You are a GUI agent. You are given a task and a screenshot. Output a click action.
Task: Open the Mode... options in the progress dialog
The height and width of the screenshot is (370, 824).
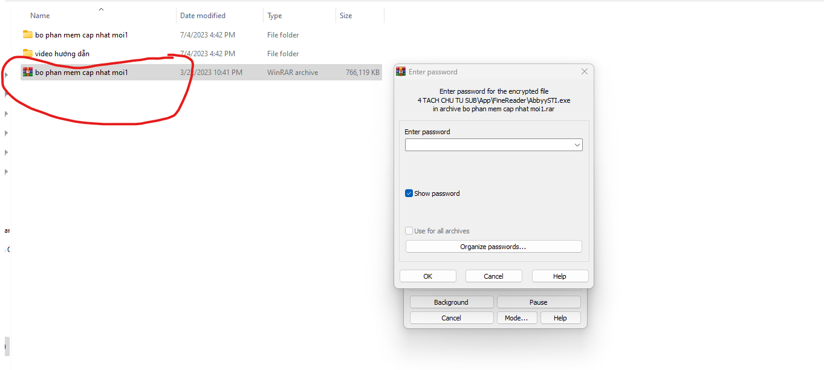516,318
